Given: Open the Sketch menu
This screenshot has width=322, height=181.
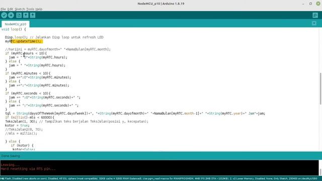Looking at the screenshot, I should pos(20,9).
